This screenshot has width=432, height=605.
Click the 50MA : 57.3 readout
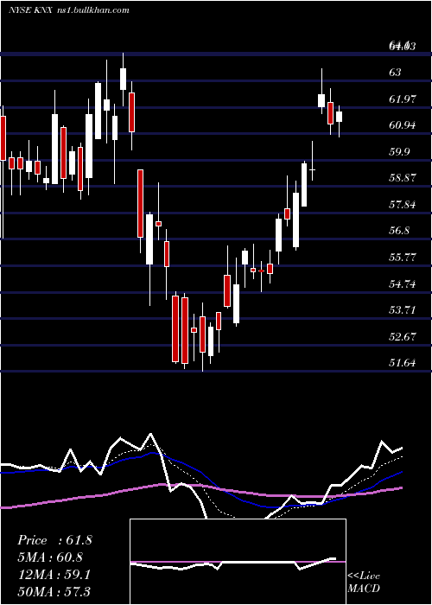point(54,591)
